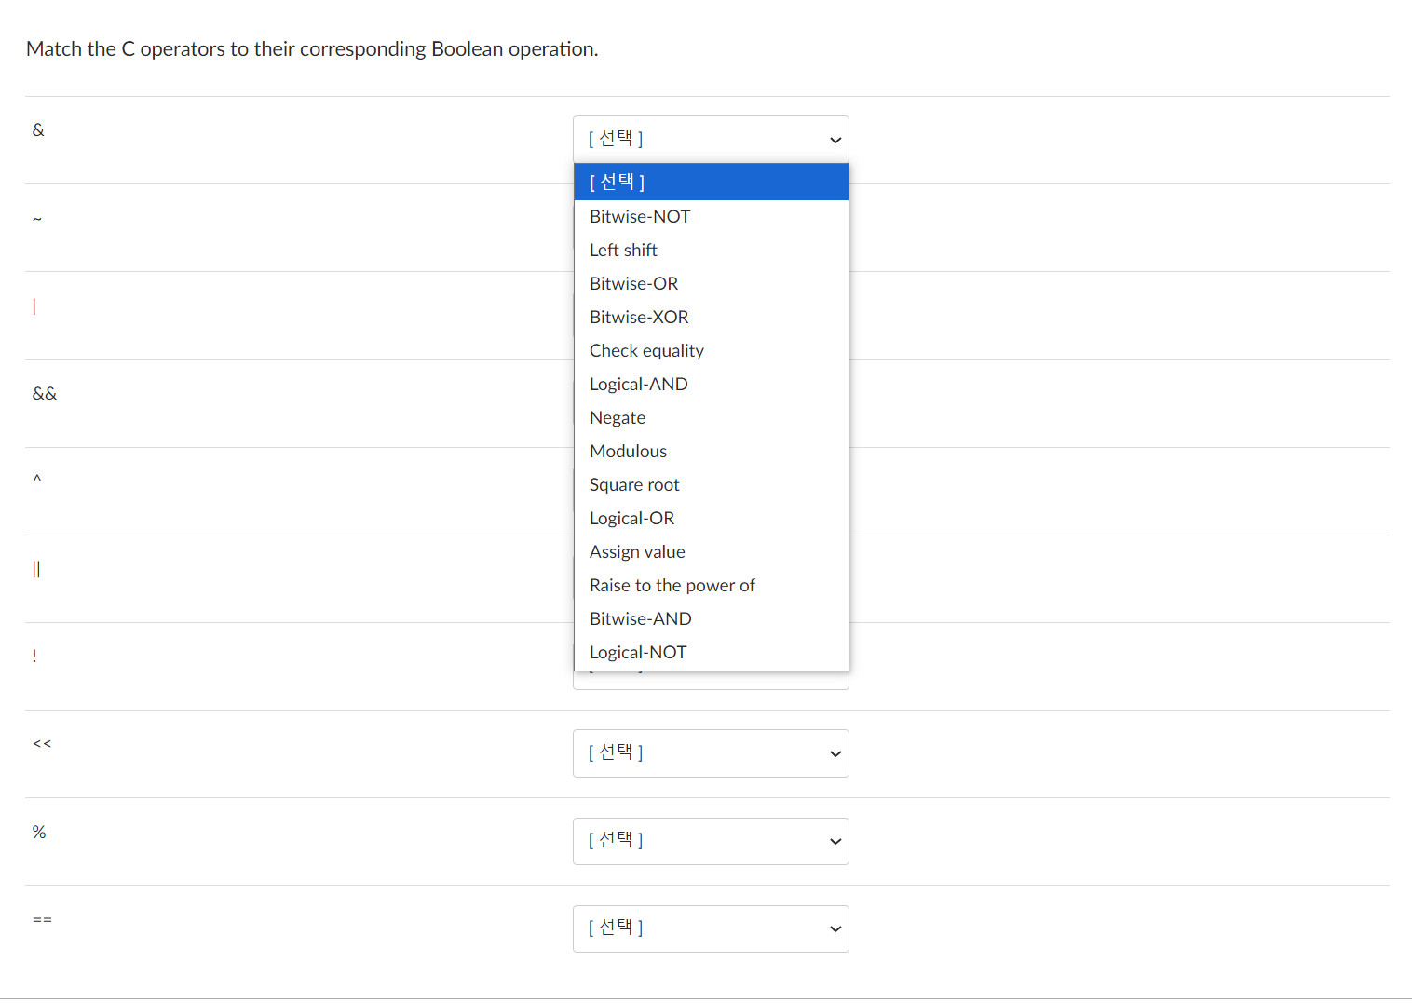Screen dimensions: 1412x1003
Task: Select Check equality option
Action: click(x=712, y=350)
